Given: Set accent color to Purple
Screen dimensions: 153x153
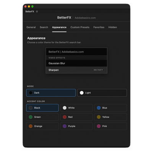Looking at the screenshot, I should [76, 126].
